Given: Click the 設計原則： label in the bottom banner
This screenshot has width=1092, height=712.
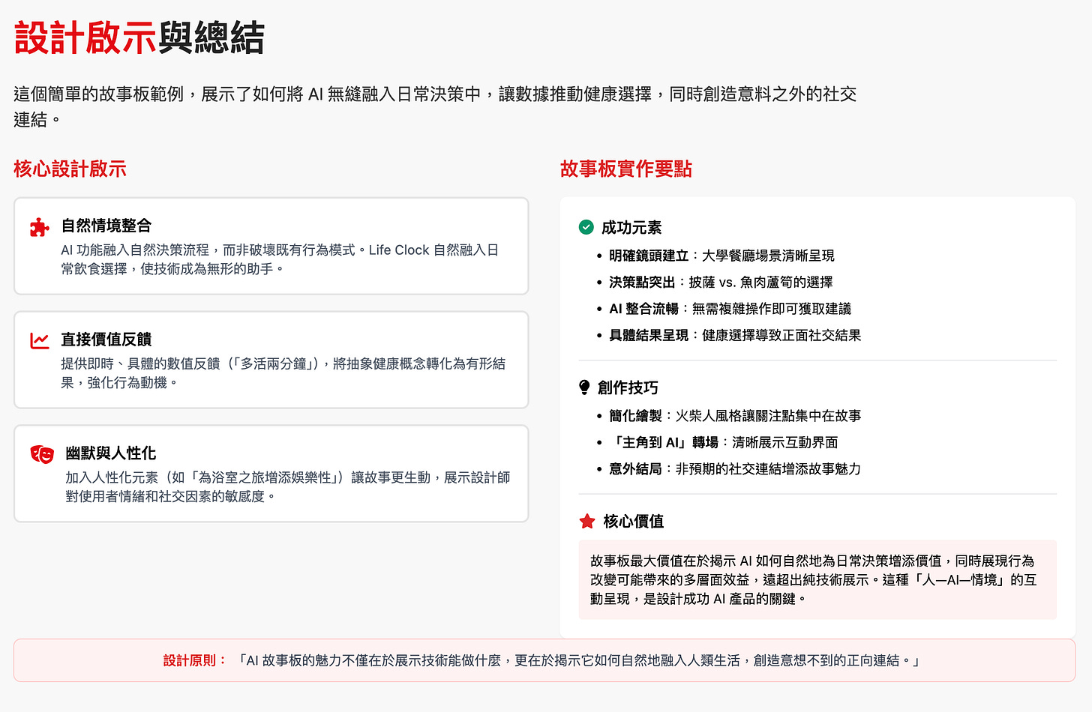Looking at the screenshot, I should point(195,660).
